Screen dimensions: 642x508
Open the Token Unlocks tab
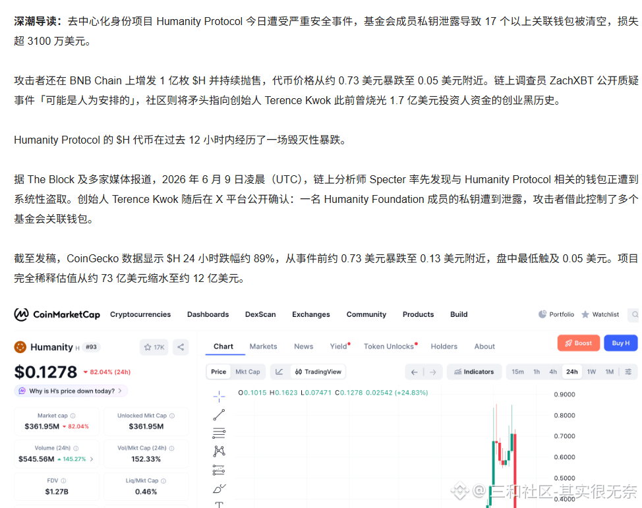tap(390, 347)
